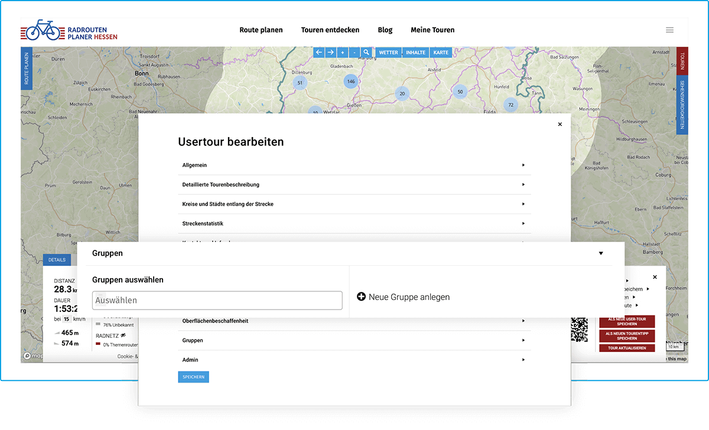This screenshot has width=709, height=430.
Task: Open map search with the magnifier icon
Action: pos(366,52)
